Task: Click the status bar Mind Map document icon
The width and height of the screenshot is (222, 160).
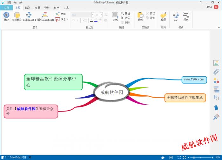Action: coord(3,157)
